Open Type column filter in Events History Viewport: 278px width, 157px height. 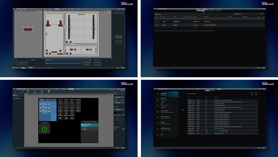click(204, 97)
